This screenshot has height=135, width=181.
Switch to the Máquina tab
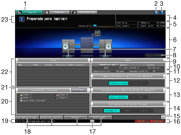click(x=29, y=12)
